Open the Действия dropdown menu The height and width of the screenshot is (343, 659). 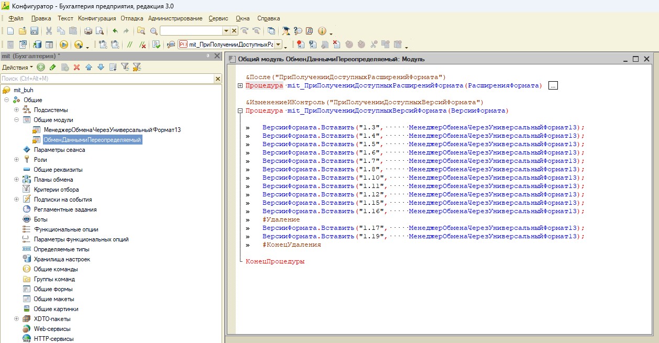(17, 67)
